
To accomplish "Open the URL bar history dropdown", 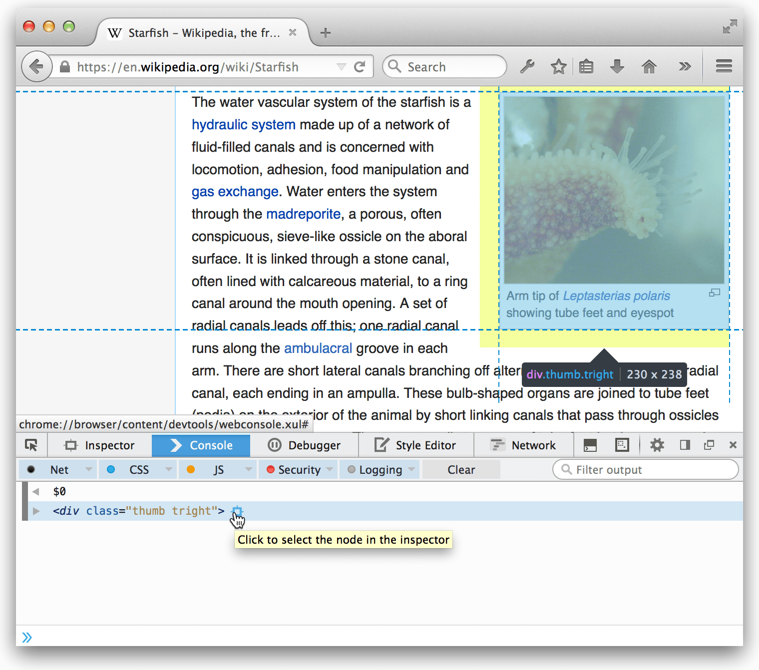I will (x=342, y=67).
